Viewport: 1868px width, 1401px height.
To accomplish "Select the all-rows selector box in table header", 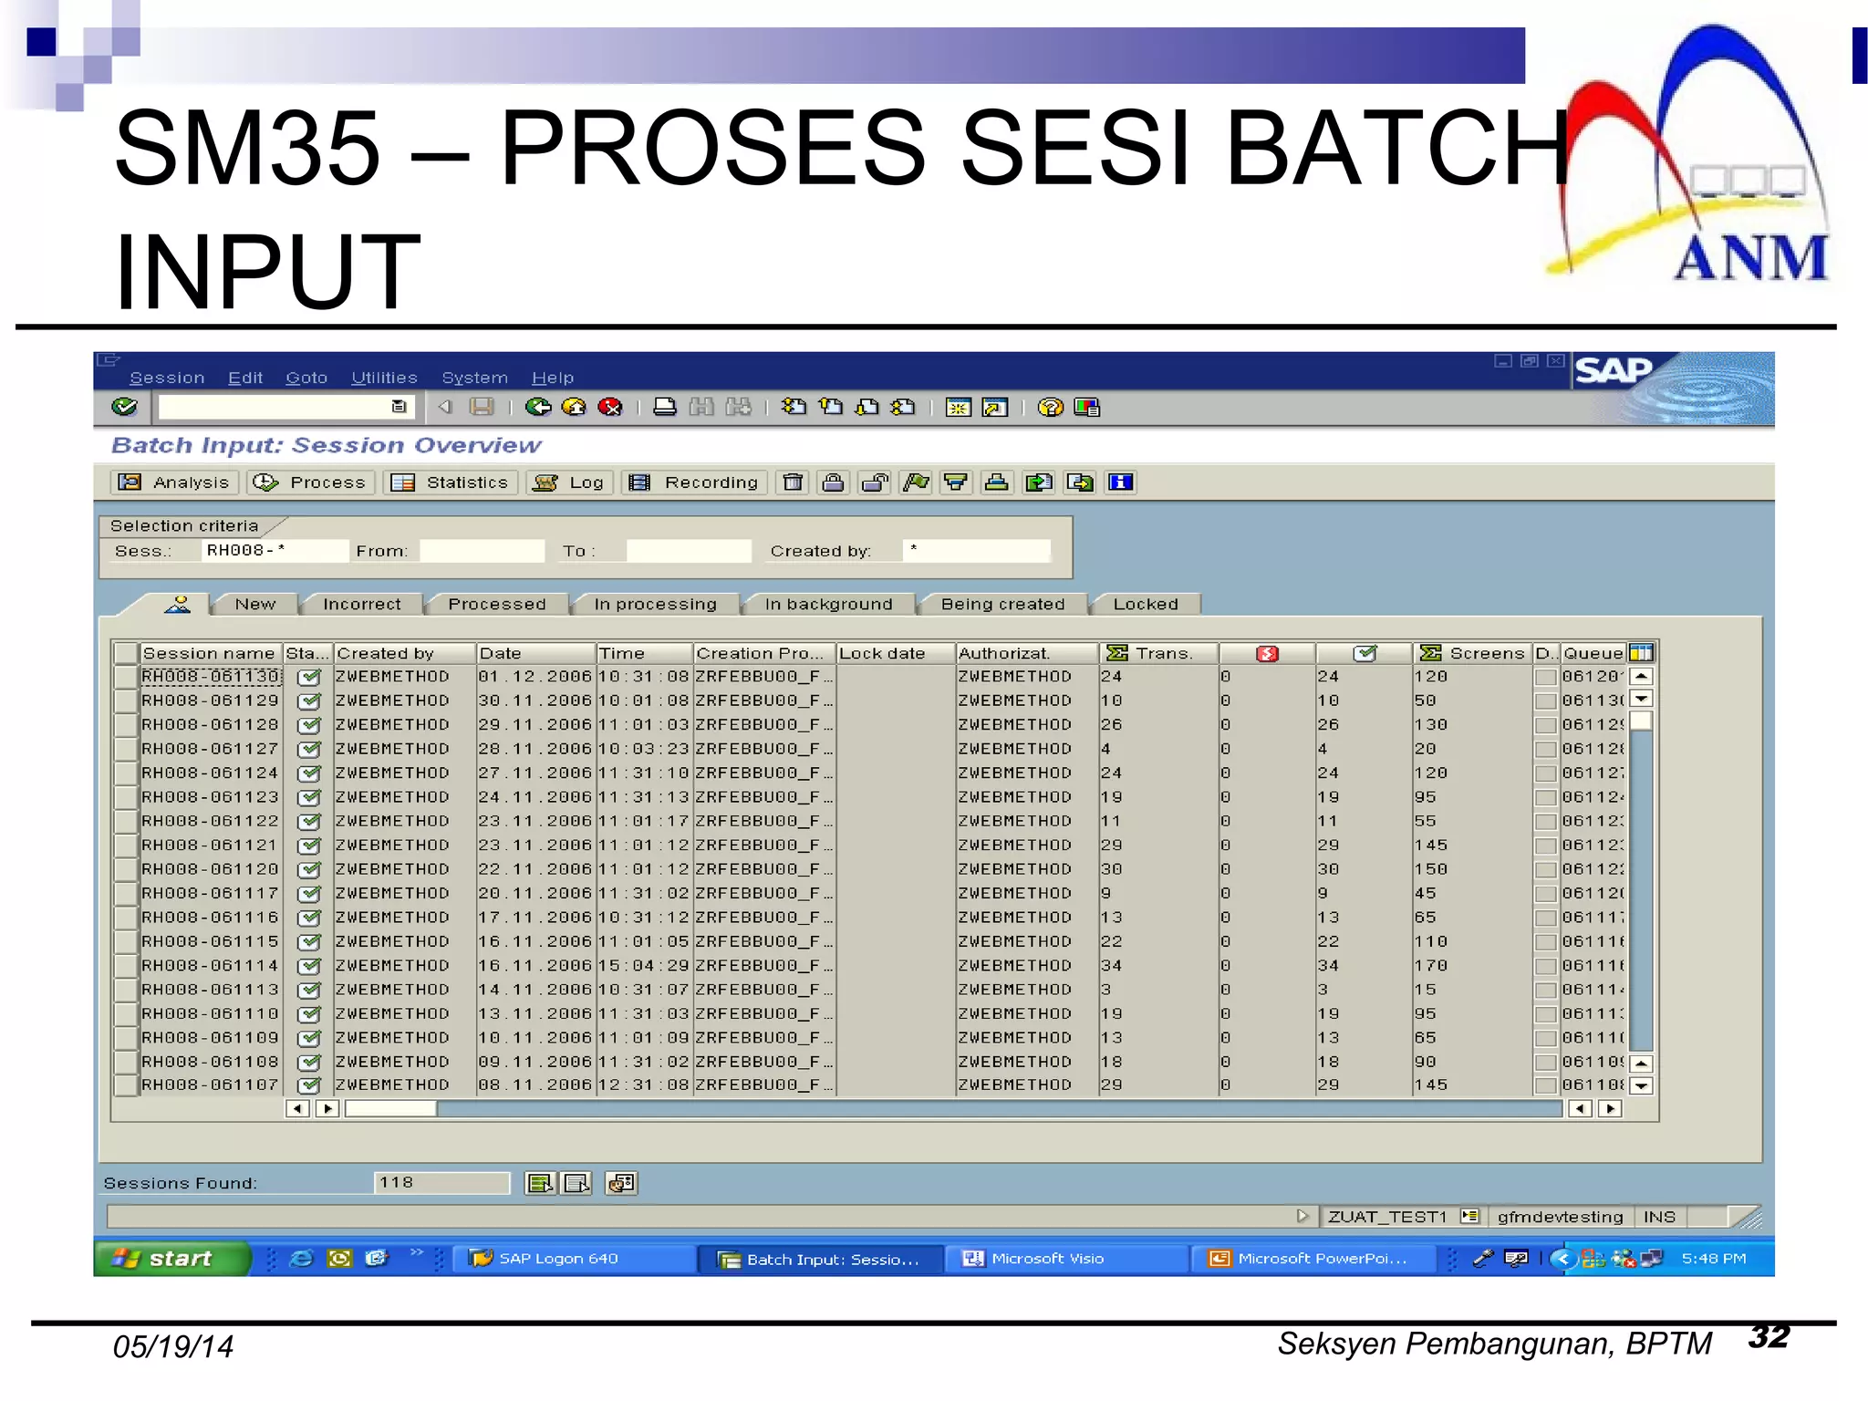I will (126, 653).
